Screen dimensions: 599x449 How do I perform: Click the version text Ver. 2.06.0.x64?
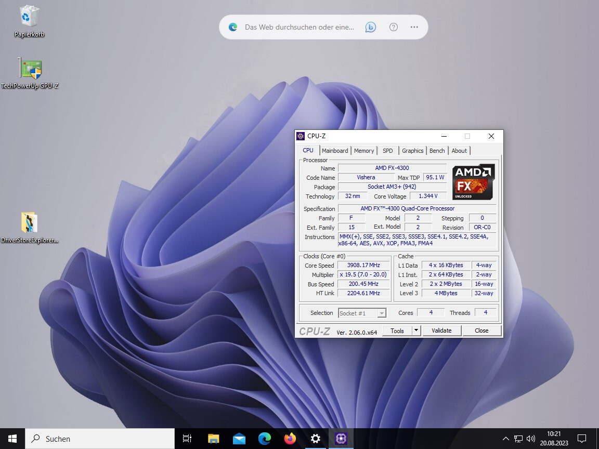tap(357, 333)
